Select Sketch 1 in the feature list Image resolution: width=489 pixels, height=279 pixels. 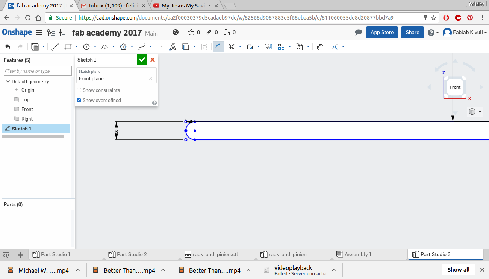pyautogui.click(x=36, y=129)
